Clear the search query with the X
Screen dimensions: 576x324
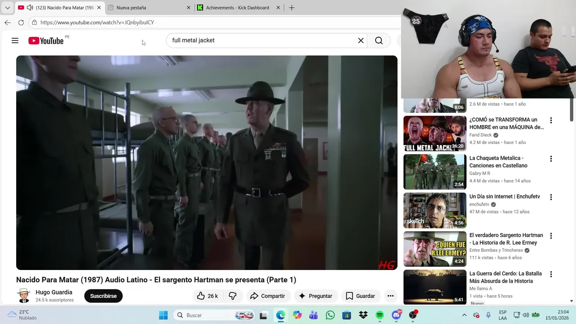[x=361, y=40]
